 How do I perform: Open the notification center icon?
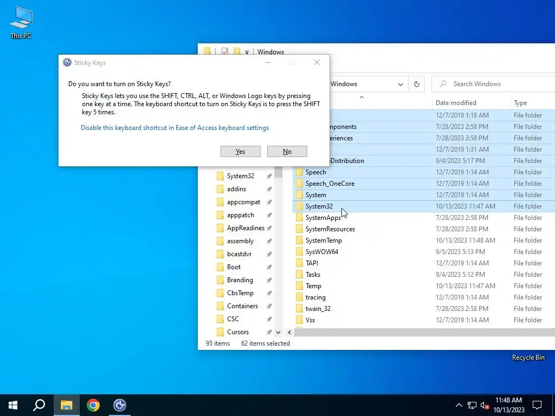click(x=537, y=405)
